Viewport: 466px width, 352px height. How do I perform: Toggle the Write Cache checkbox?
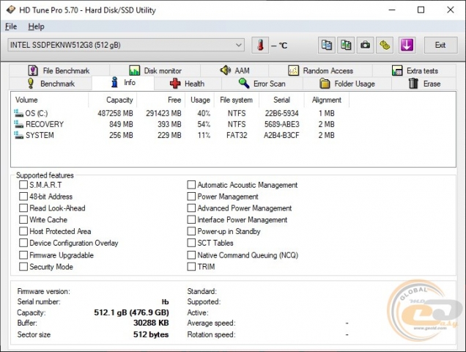click(23, 219)
